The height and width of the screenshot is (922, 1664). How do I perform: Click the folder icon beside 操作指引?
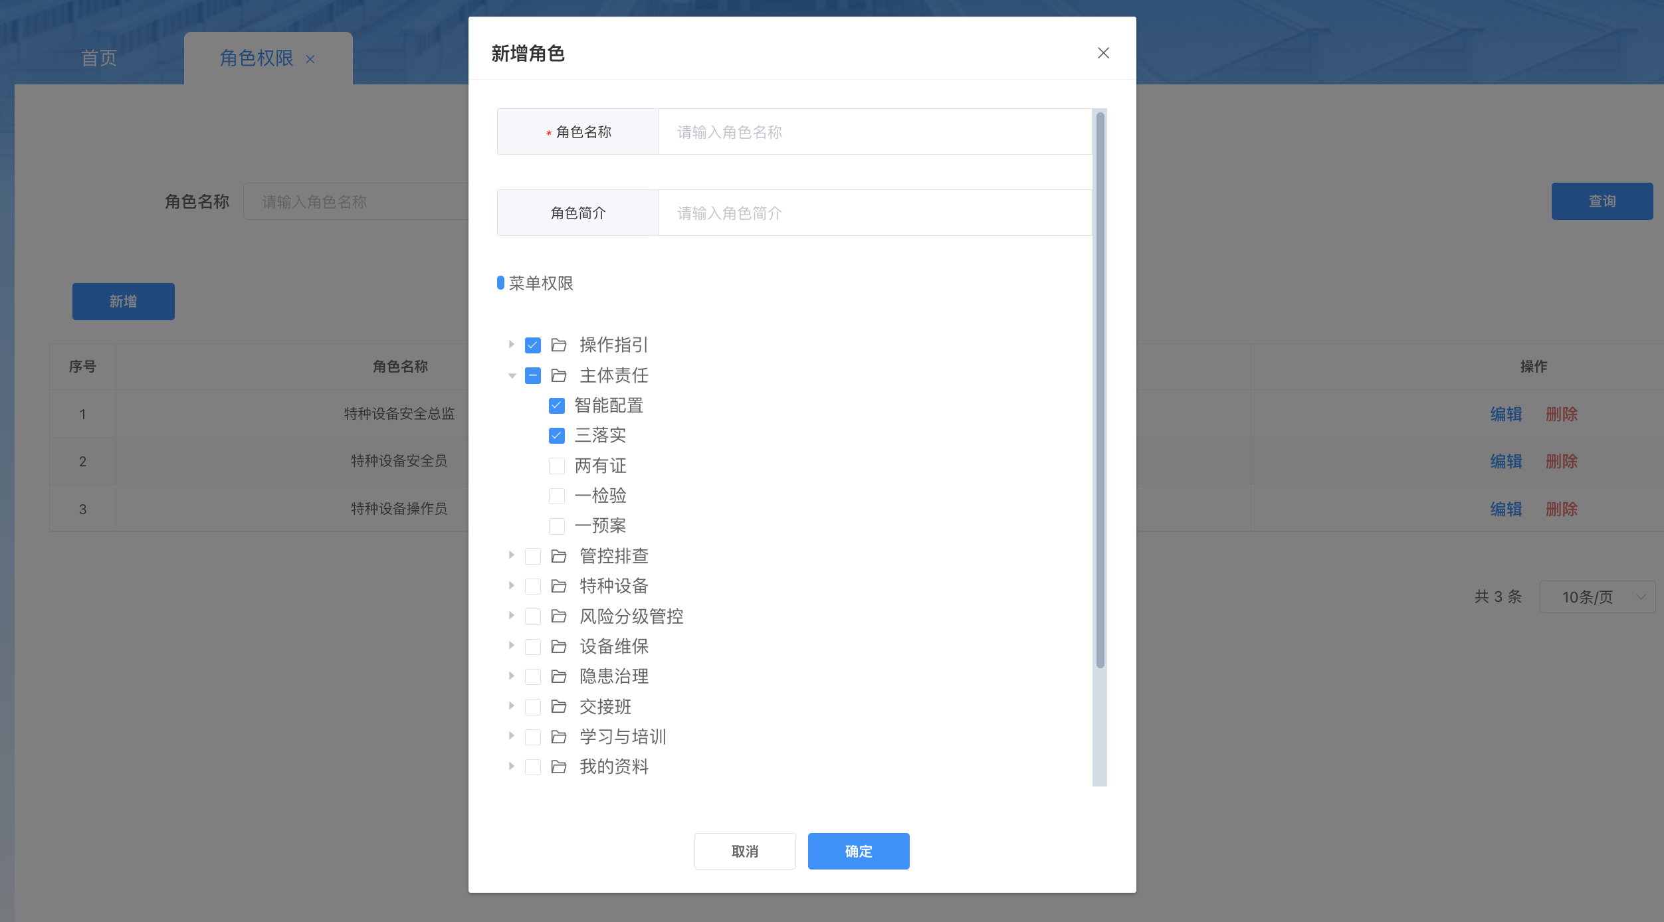coord(559,345)
